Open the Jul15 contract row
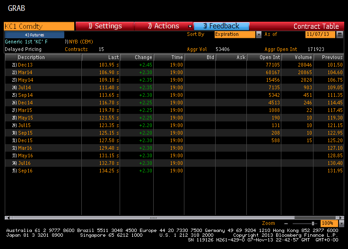Screen dimensions: 348x249 click(174, 125)
